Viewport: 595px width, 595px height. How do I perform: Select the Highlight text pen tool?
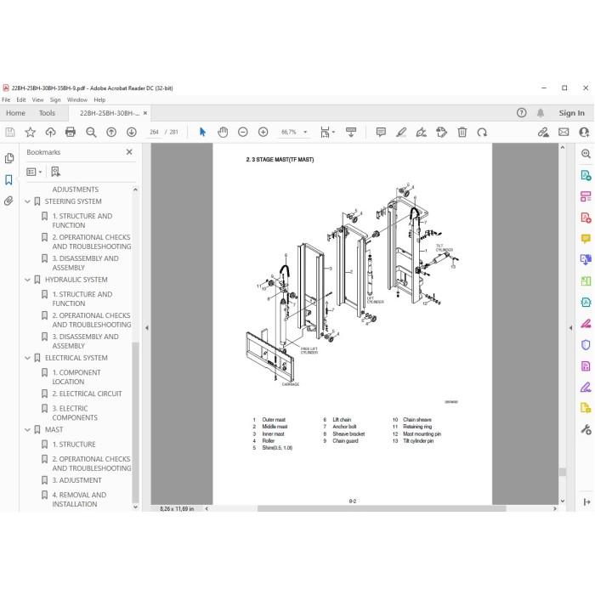401,132
